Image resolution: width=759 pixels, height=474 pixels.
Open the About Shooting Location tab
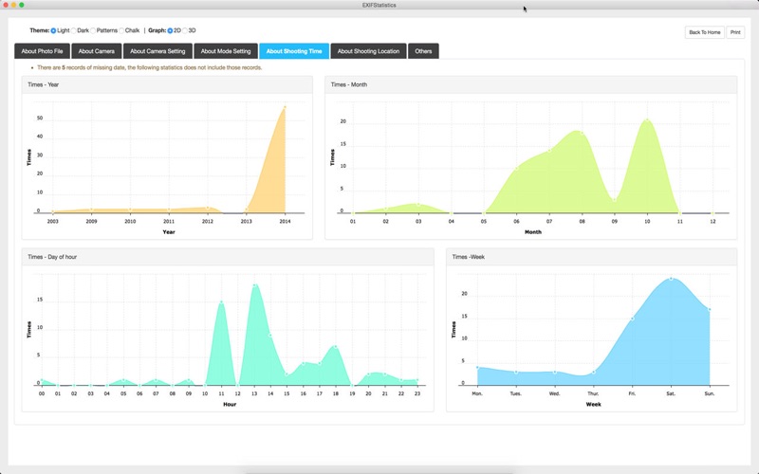[x=368, y=51]
